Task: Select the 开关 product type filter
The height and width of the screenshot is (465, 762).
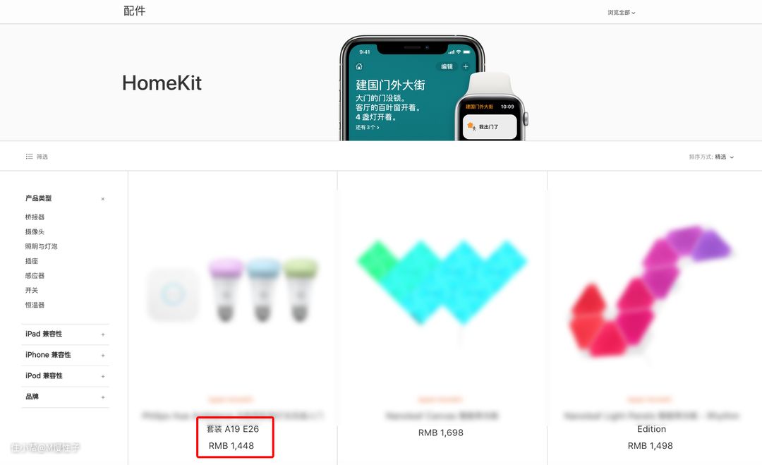Action: point(32,290)
